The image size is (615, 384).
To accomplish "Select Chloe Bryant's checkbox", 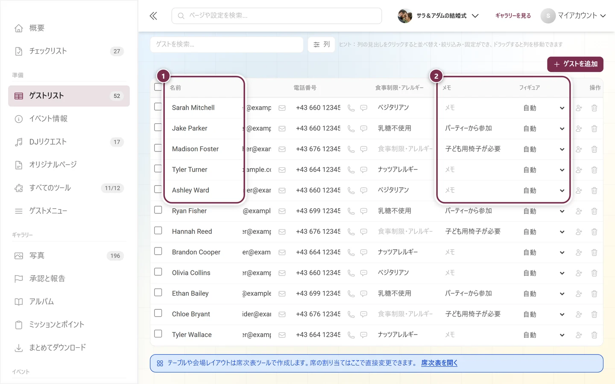I will [x=158, y=313].
